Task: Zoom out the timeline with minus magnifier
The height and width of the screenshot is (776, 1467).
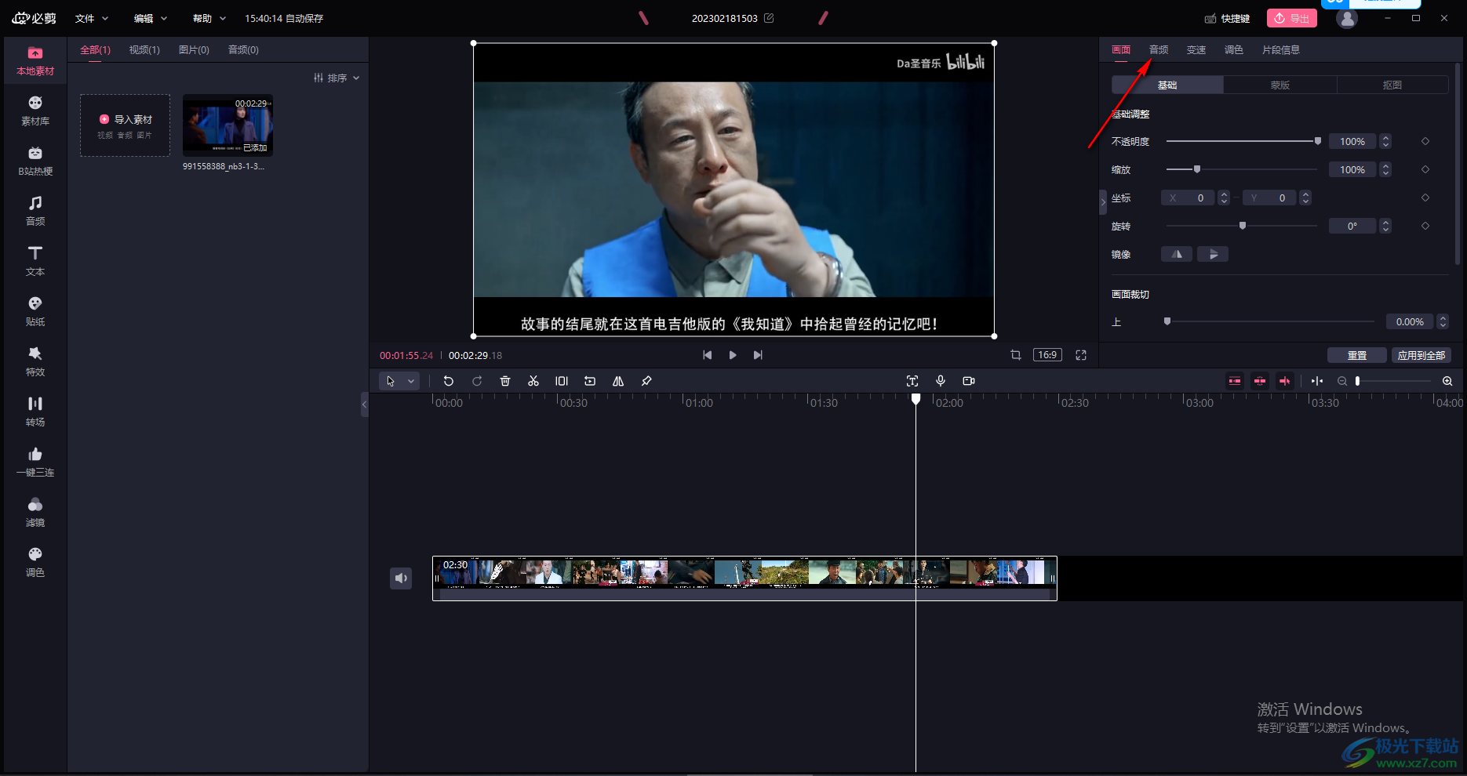Action: tap(1342, 381)
